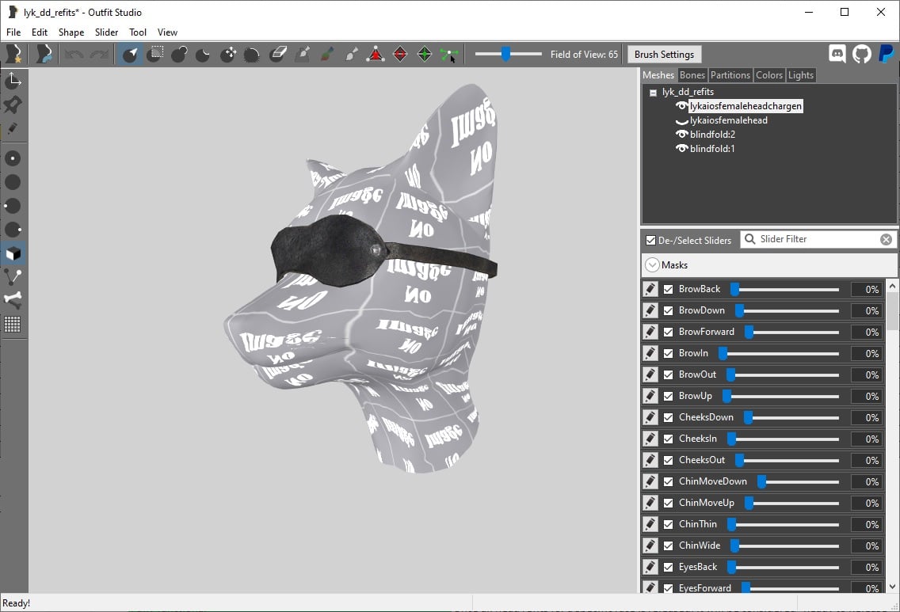Screen dimensions: 900x612
Task: Enable the Transform axes tool
Action: click(13, 81)
